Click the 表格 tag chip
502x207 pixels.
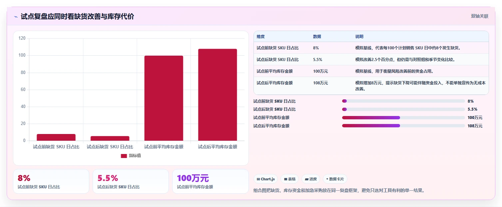click(x=290, y=179)
